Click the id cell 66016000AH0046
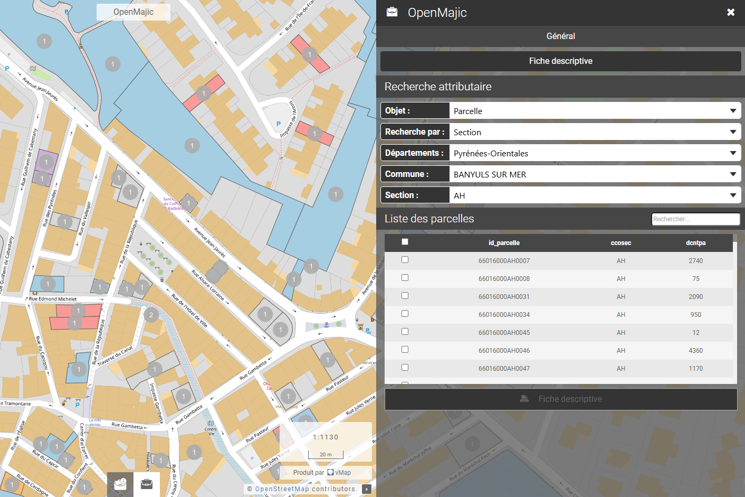This screenshot has width=745, height=497. 504,351
